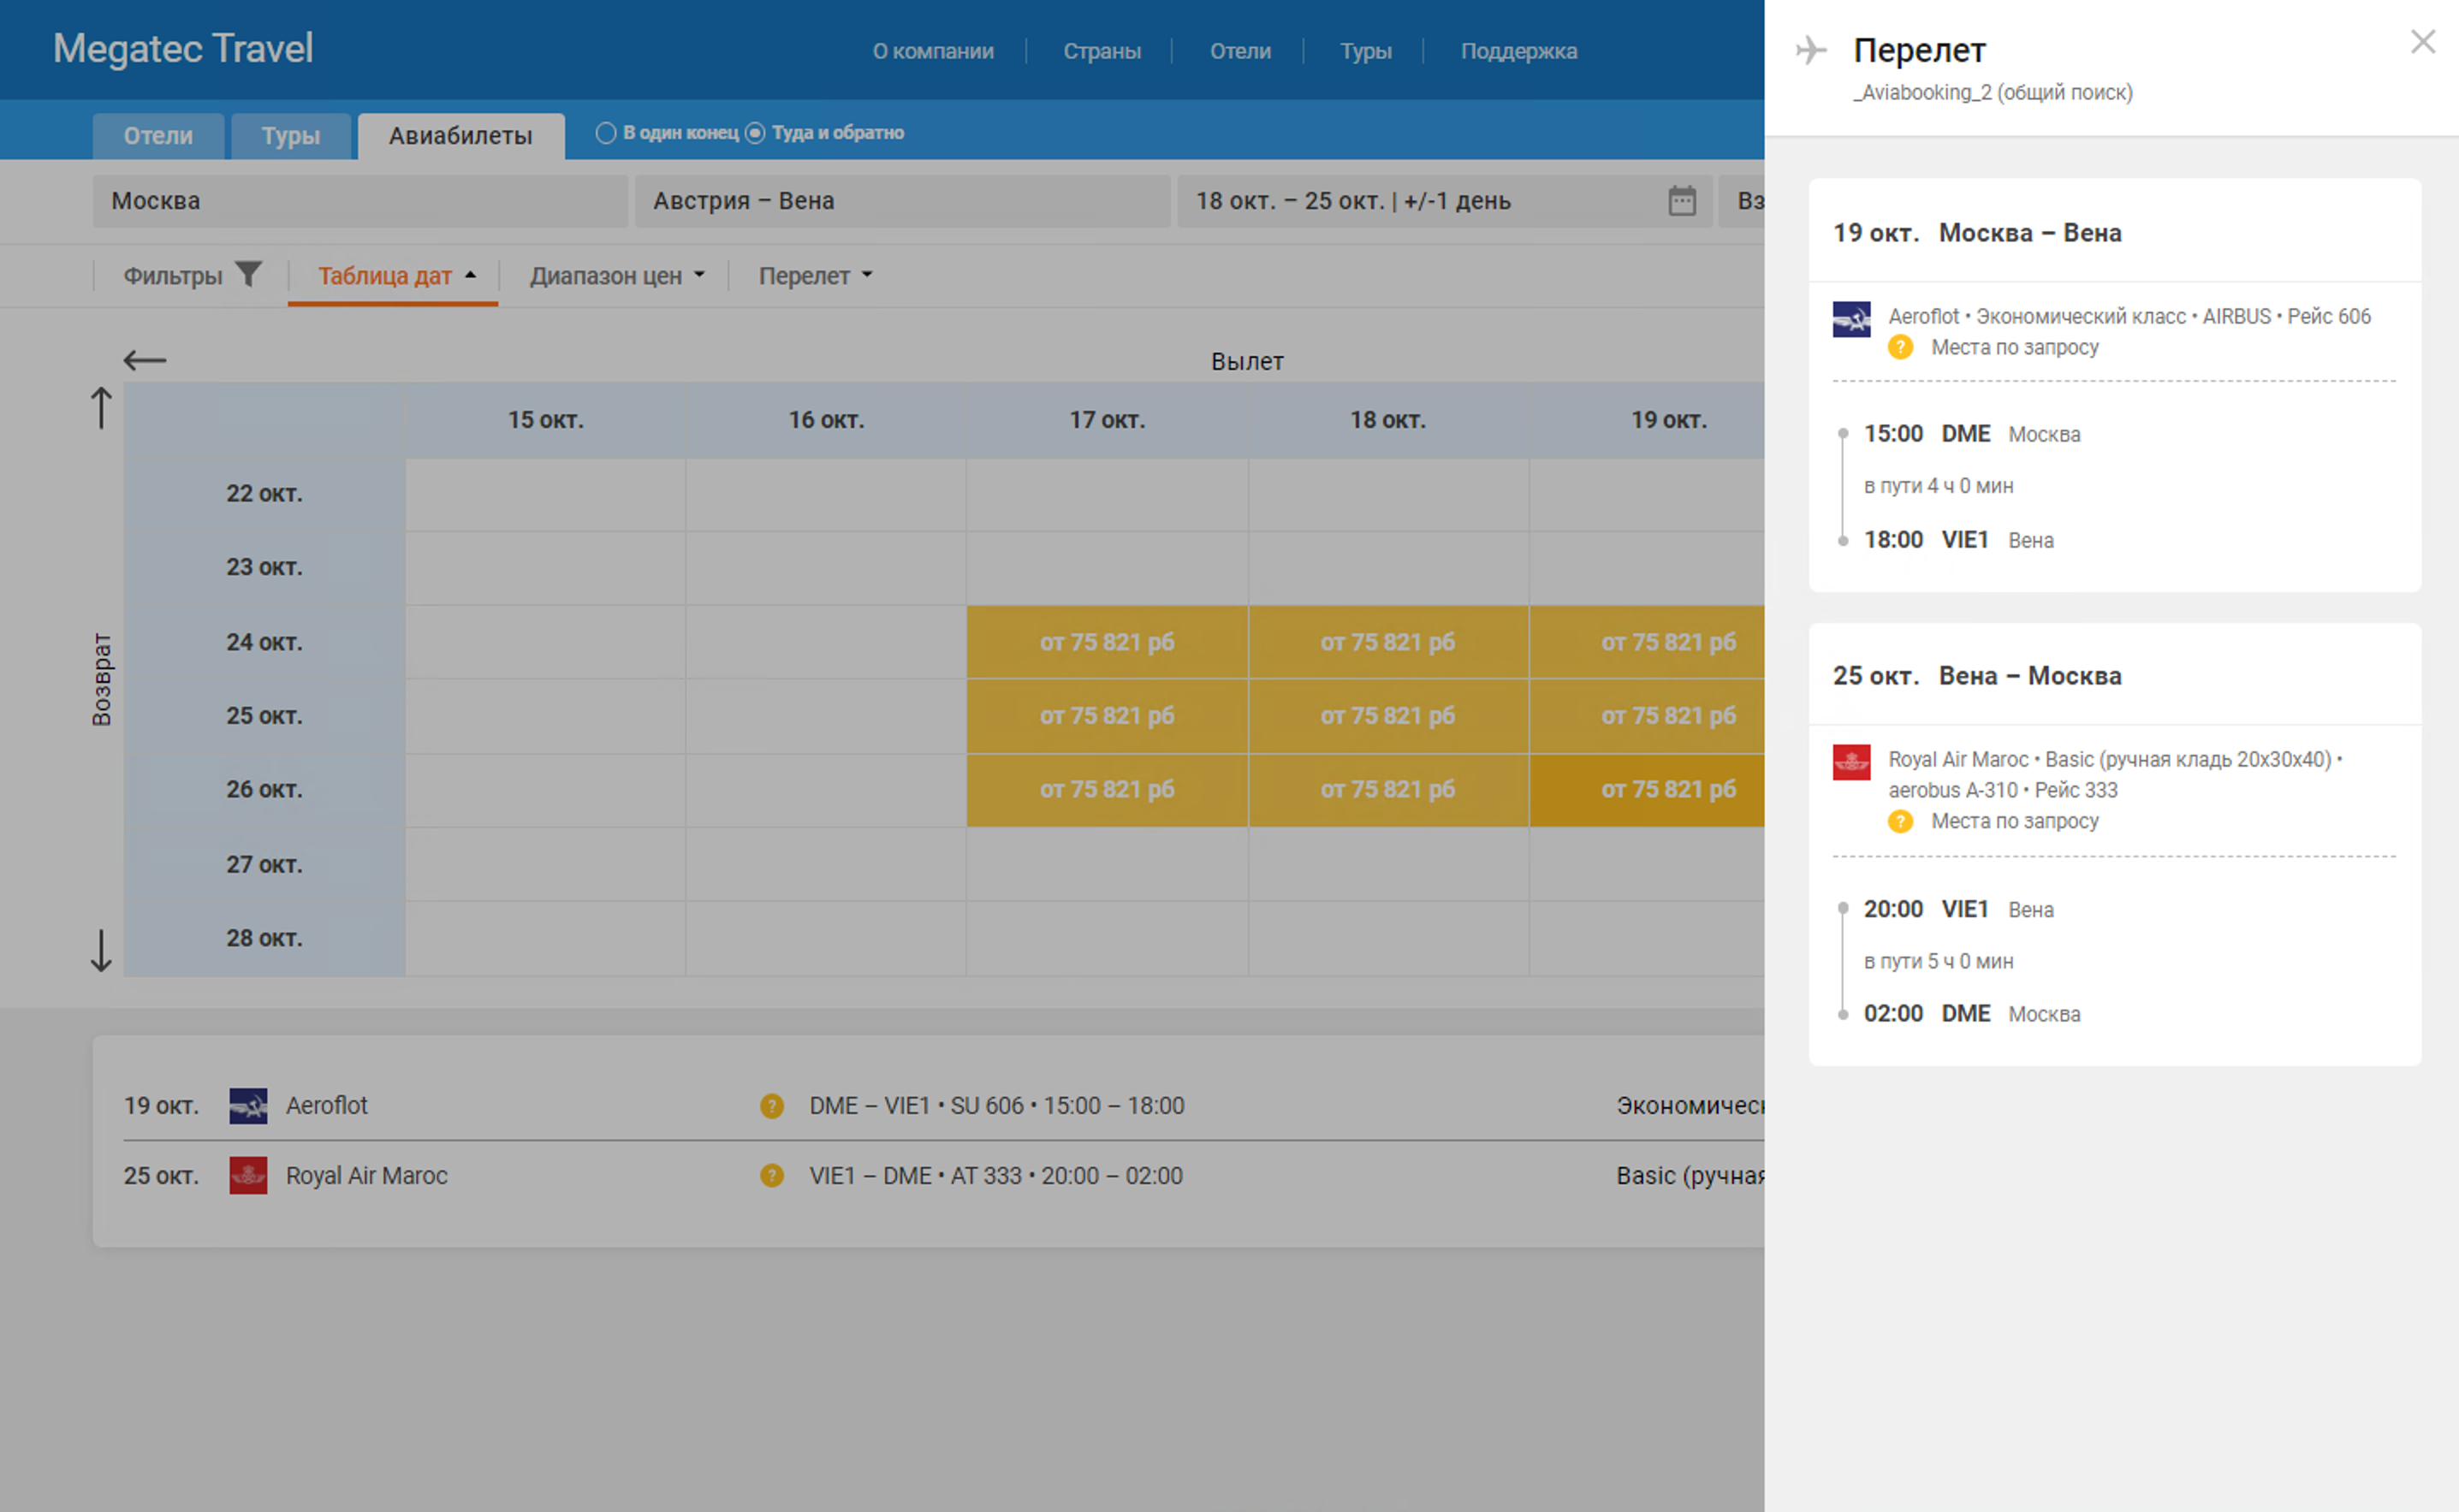This screenshot has height=1512, width=2459.
Task: Open 'Поддержка' link in top navigation
Action: point(1518,51)
